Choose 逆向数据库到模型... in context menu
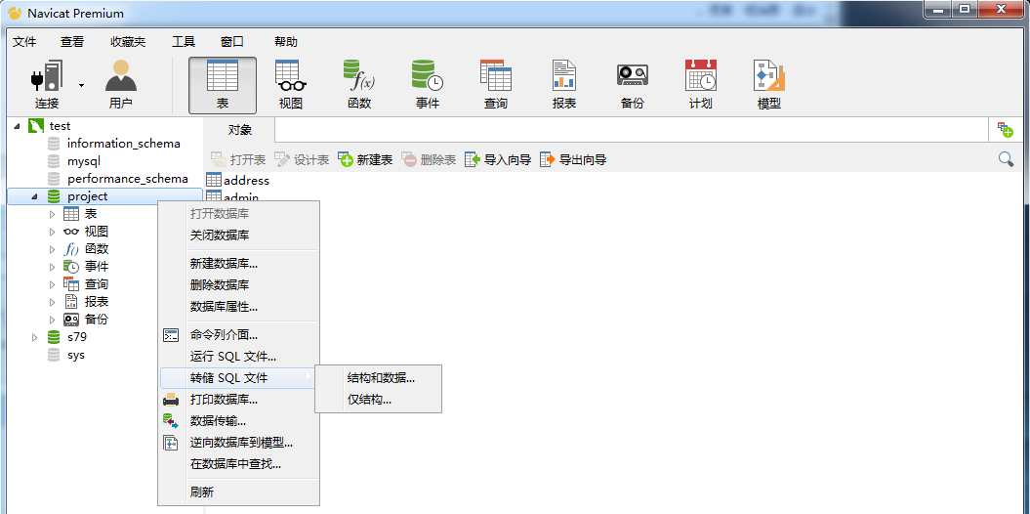The width and height of the screenshot is (1030, 514). tap(239, 443)
